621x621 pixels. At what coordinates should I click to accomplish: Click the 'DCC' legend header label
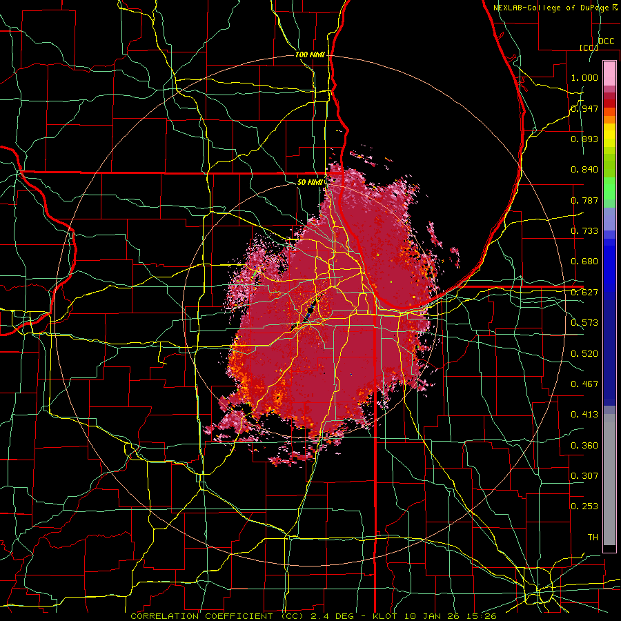pyautogui.click(x=606, y=41)
